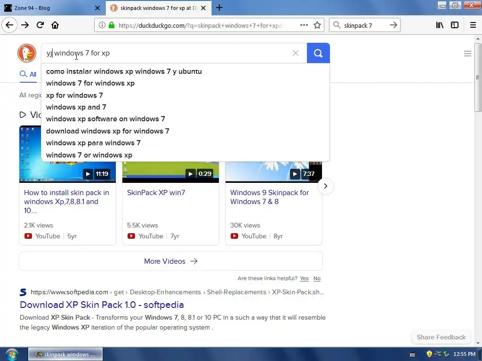
Task: Toggle the sidebar panel icon
Action: point(455,25)
